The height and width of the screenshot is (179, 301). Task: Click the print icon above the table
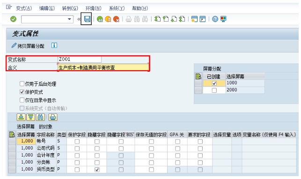(53, 117)
